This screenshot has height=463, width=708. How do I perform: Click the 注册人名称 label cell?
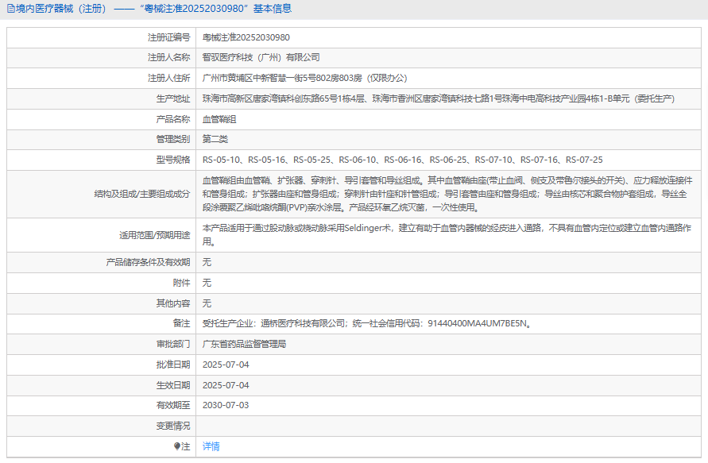coord(101,57)
